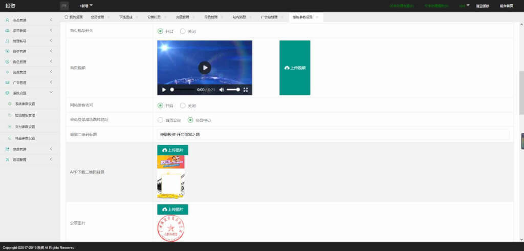This screenshot has width=524, height=251.
Task: Select 开启 for 网站游客访问
Action: point(160,106)
